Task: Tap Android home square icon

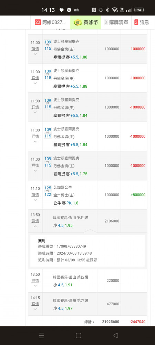Action: [79, 335]
